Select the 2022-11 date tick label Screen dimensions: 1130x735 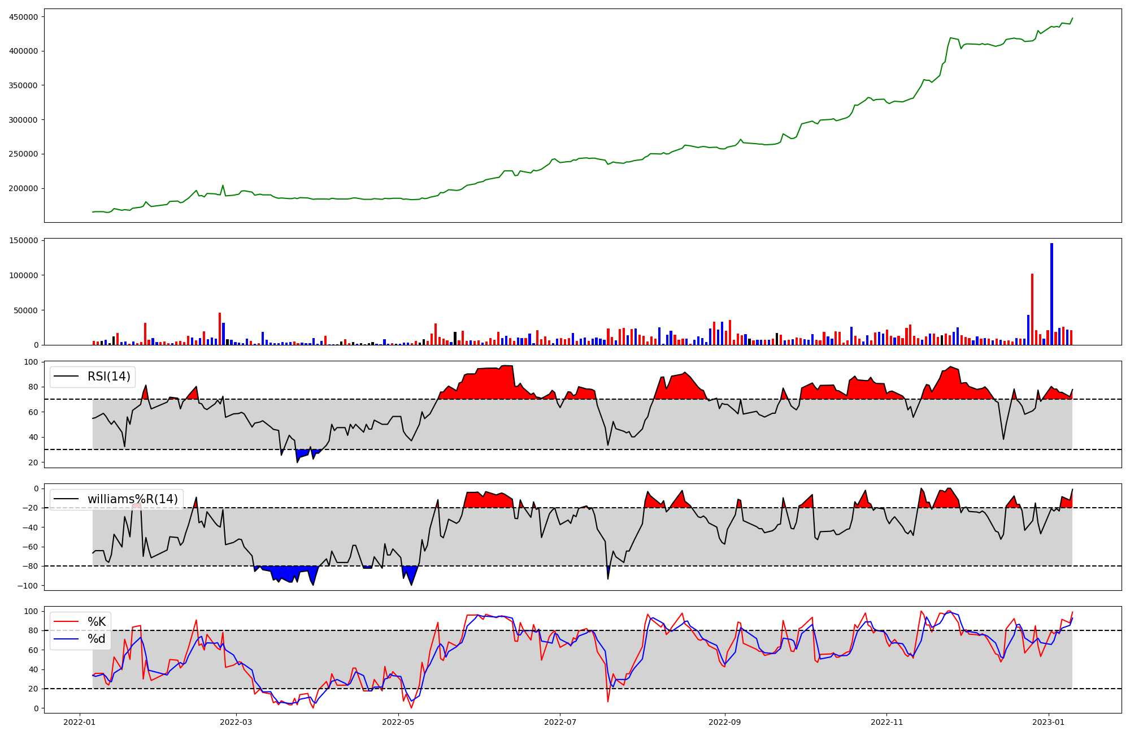point(886,722)
